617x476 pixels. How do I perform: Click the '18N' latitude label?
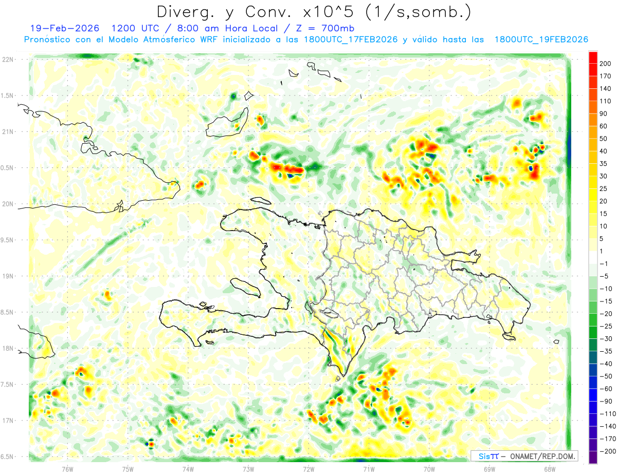coord(8,348)
